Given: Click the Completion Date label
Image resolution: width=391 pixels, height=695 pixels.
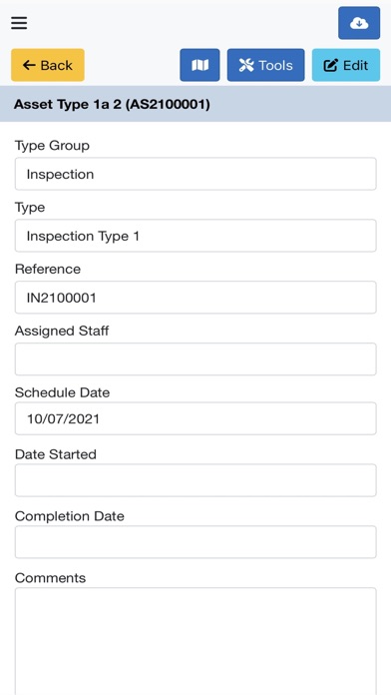Looking at the screenshot, I should click(x=70, y=516).
